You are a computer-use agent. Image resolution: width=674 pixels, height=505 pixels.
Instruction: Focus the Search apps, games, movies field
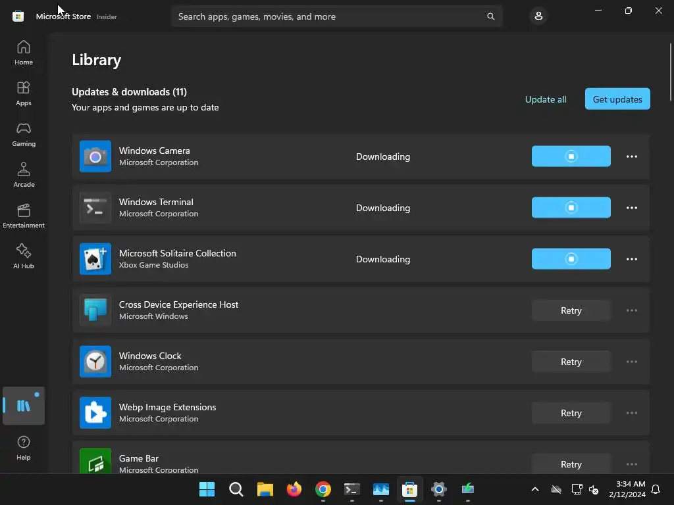pyautogui.click(x=336, y=16)
